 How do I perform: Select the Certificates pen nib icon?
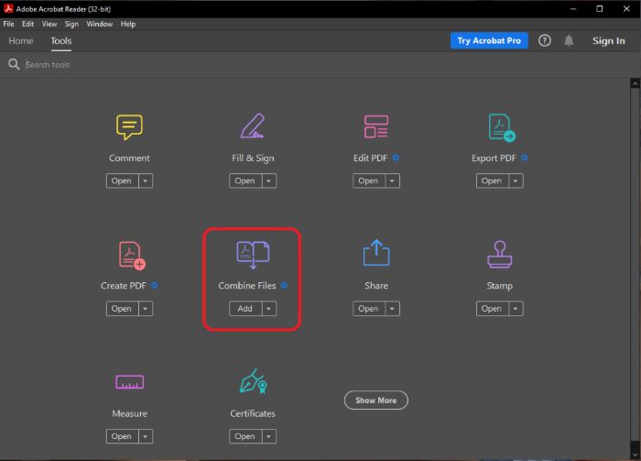click(x=254, y=381)
